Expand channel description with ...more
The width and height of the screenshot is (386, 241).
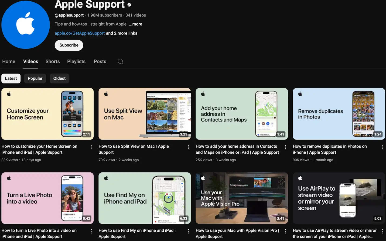pos(135,24)
